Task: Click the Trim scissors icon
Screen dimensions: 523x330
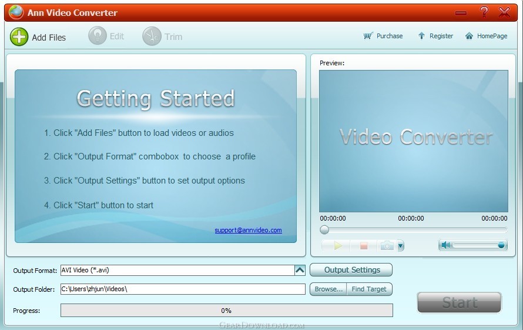Action: (152, 36)
